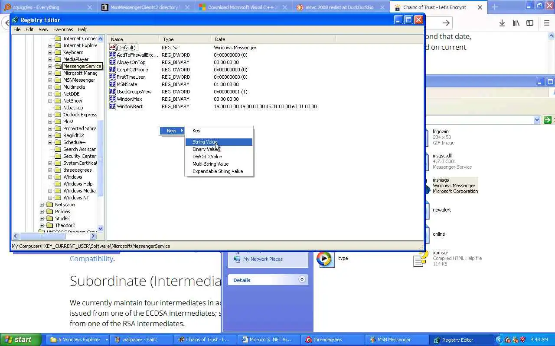Select String Value in the New submenu
This screenshot has height=346, width=555.
(219, 142)
